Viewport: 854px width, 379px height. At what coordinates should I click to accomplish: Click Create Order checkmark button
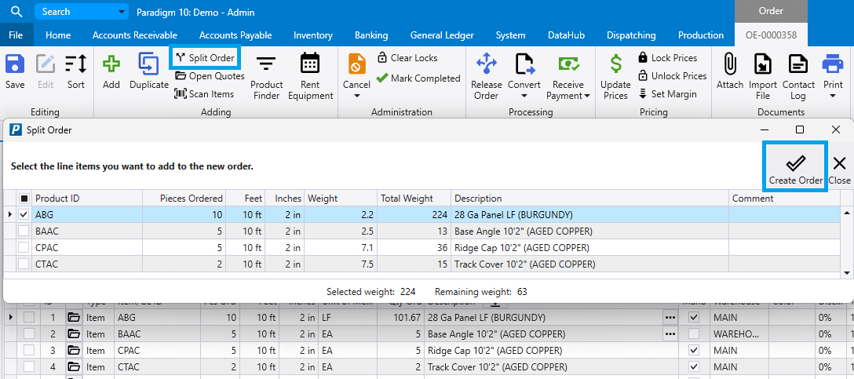pyautogui.click(x=795, y=168)
